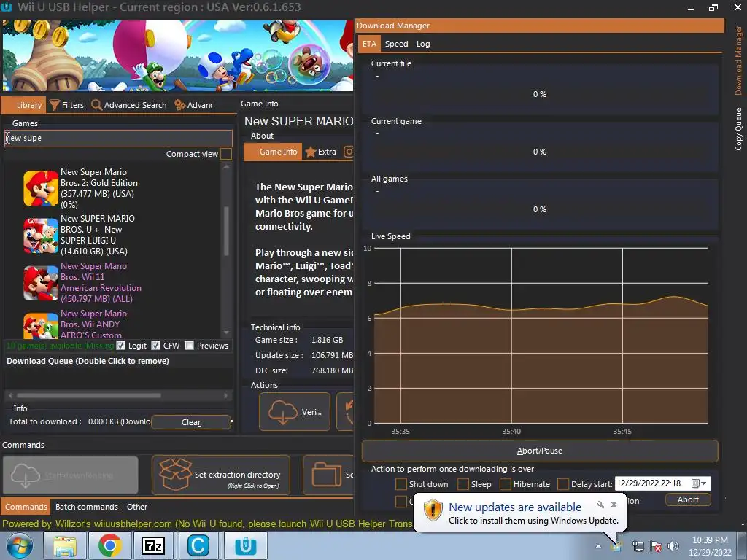747x560 pixels.
Task: Click the gears icon beside Advanc
Action: click(179, 105)
